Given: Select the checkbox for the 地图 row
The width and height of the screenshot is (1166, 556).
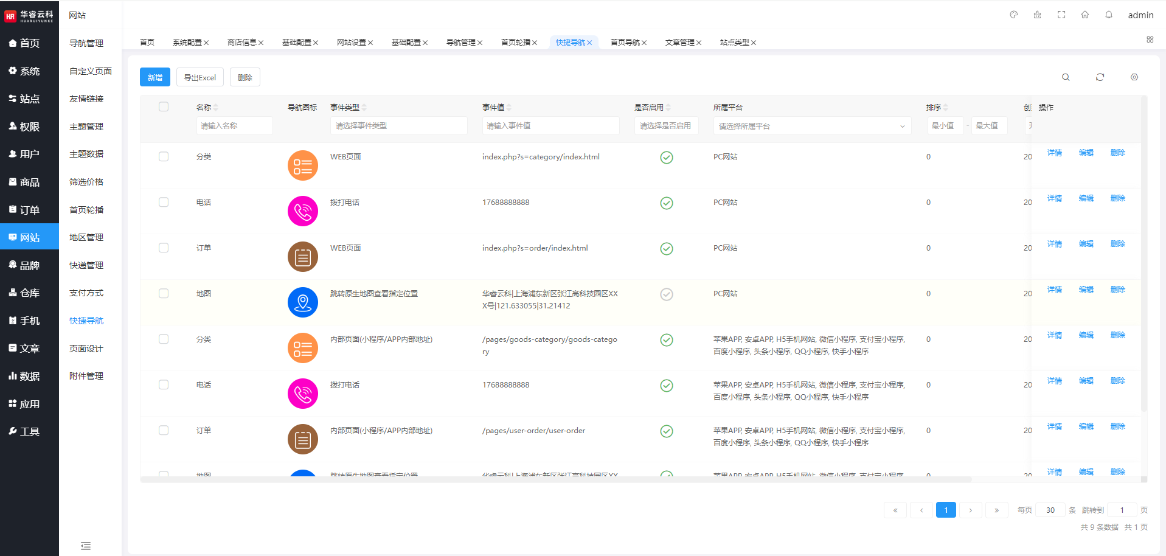Looking at the screenshot, I should click(164, 293).
